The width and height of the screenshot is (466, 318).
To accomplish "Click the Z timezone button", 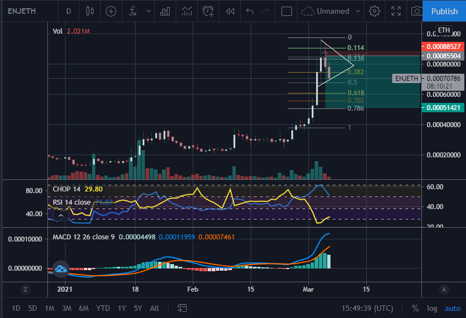I will pyautogui.click(x=25, y=289).
